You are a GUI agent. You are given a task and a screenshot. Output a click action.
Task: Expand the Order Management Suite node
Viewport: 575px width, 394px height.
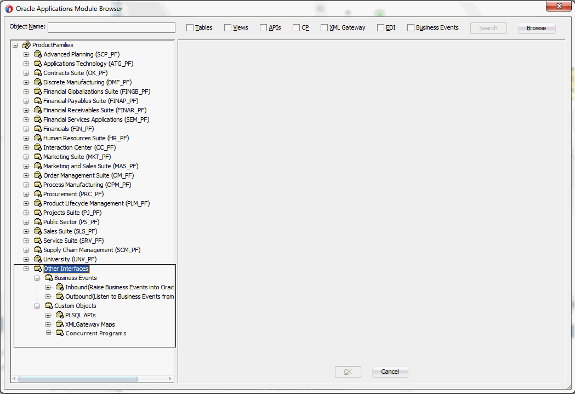pos(26,175)
